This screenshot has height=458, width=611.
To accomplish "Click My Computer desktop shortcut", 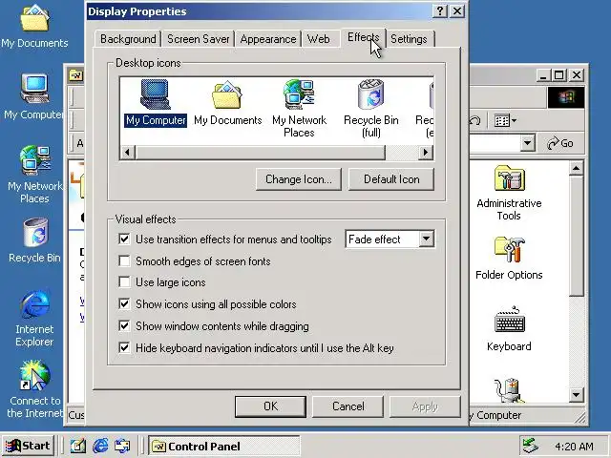I will coord(34,97).
